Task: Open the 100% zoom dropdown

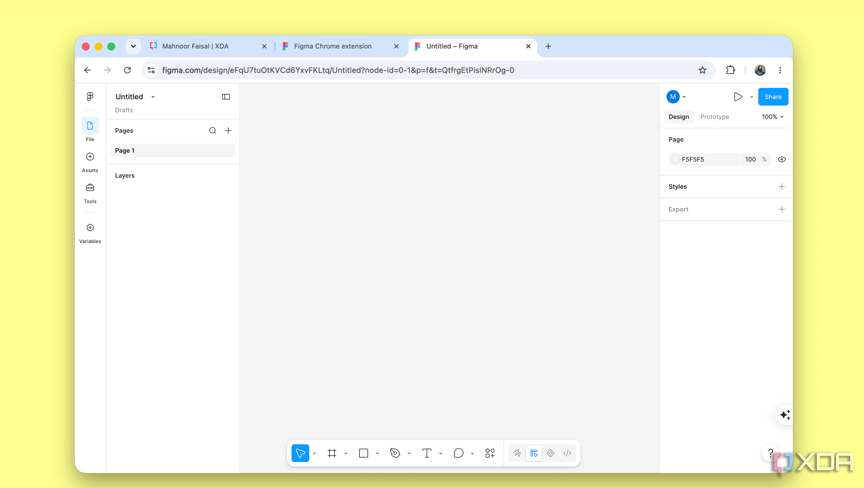Action: (x=772, y=117)
